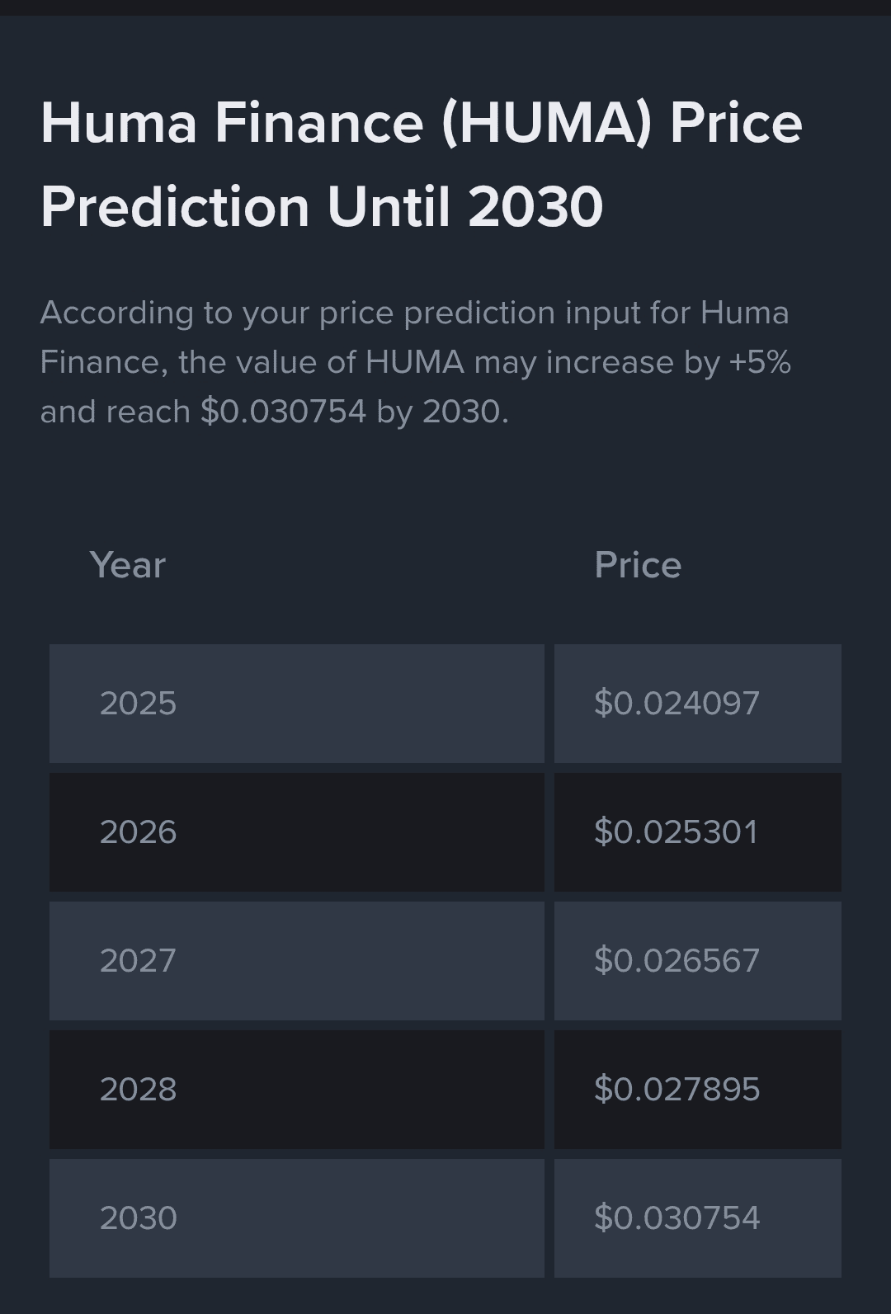Select the $0.025301 price cell

coord(698,832)
